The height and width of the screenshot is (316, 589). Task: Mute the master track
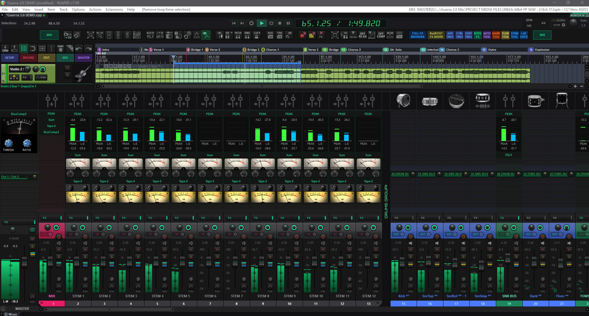click(x=32, y=239)
